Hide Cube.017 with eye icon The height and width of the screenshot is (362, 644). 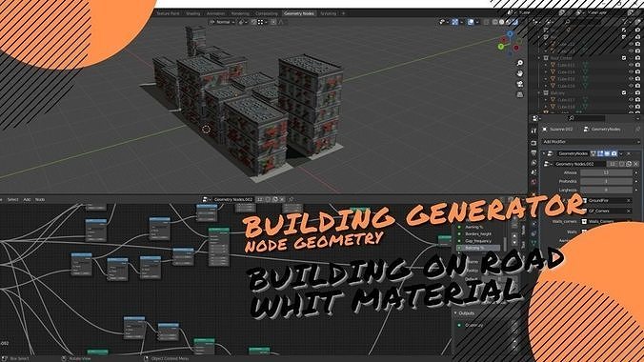tap(631, 100)
